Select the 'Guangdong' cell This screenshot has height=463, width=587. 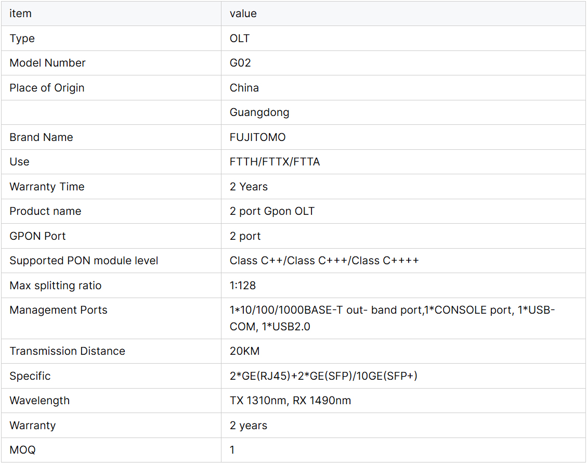point(259,112)
